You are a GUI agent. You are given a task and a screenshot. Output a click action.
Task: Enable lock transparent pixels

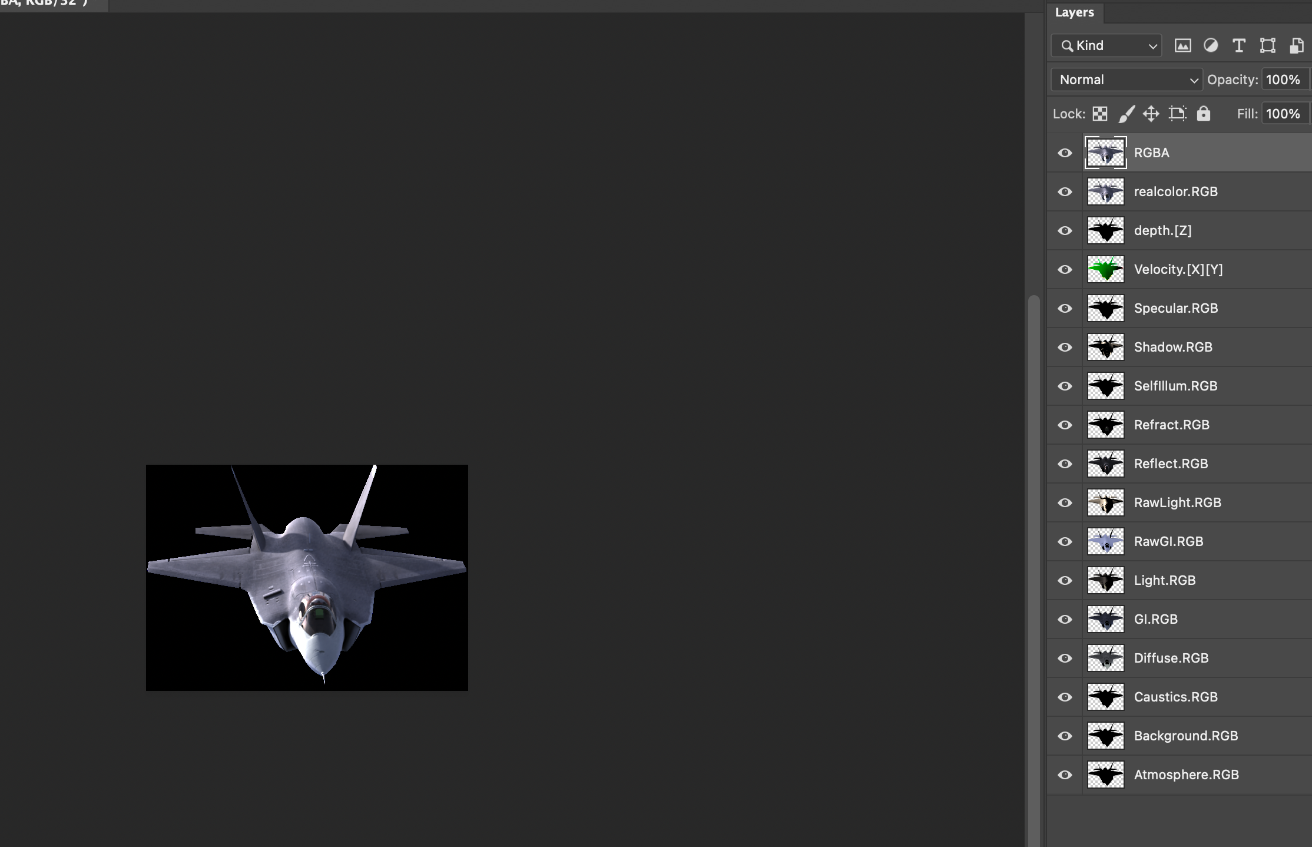(1100, 113)
